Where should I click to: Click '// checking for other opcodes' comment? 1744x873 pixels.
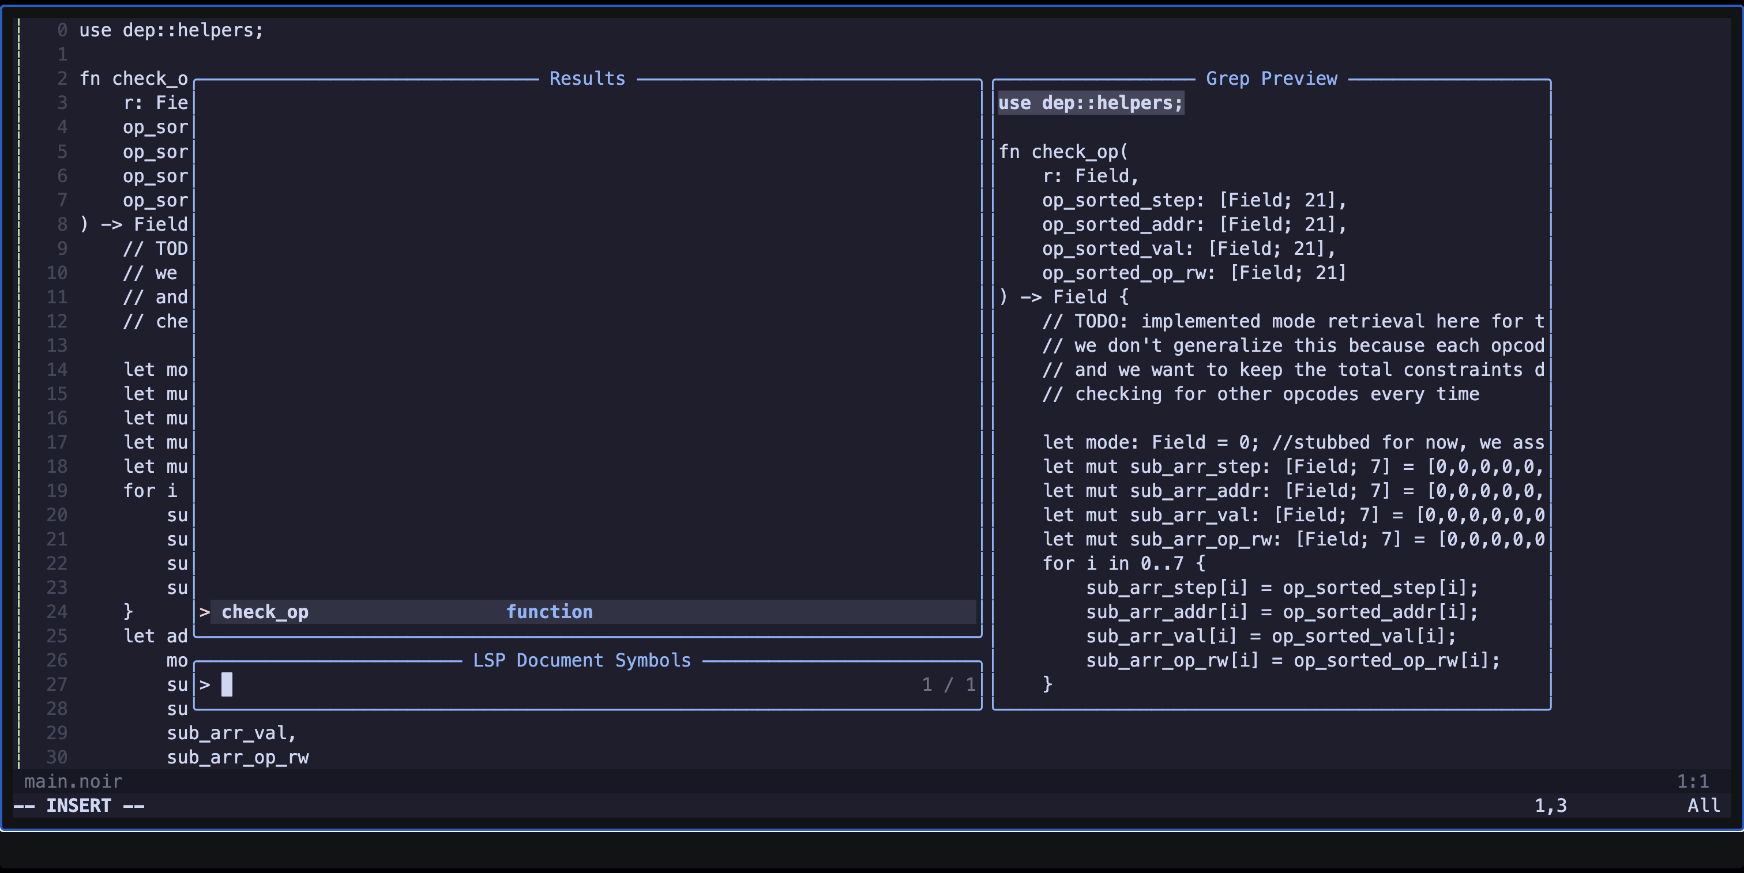pos(1261,394)
